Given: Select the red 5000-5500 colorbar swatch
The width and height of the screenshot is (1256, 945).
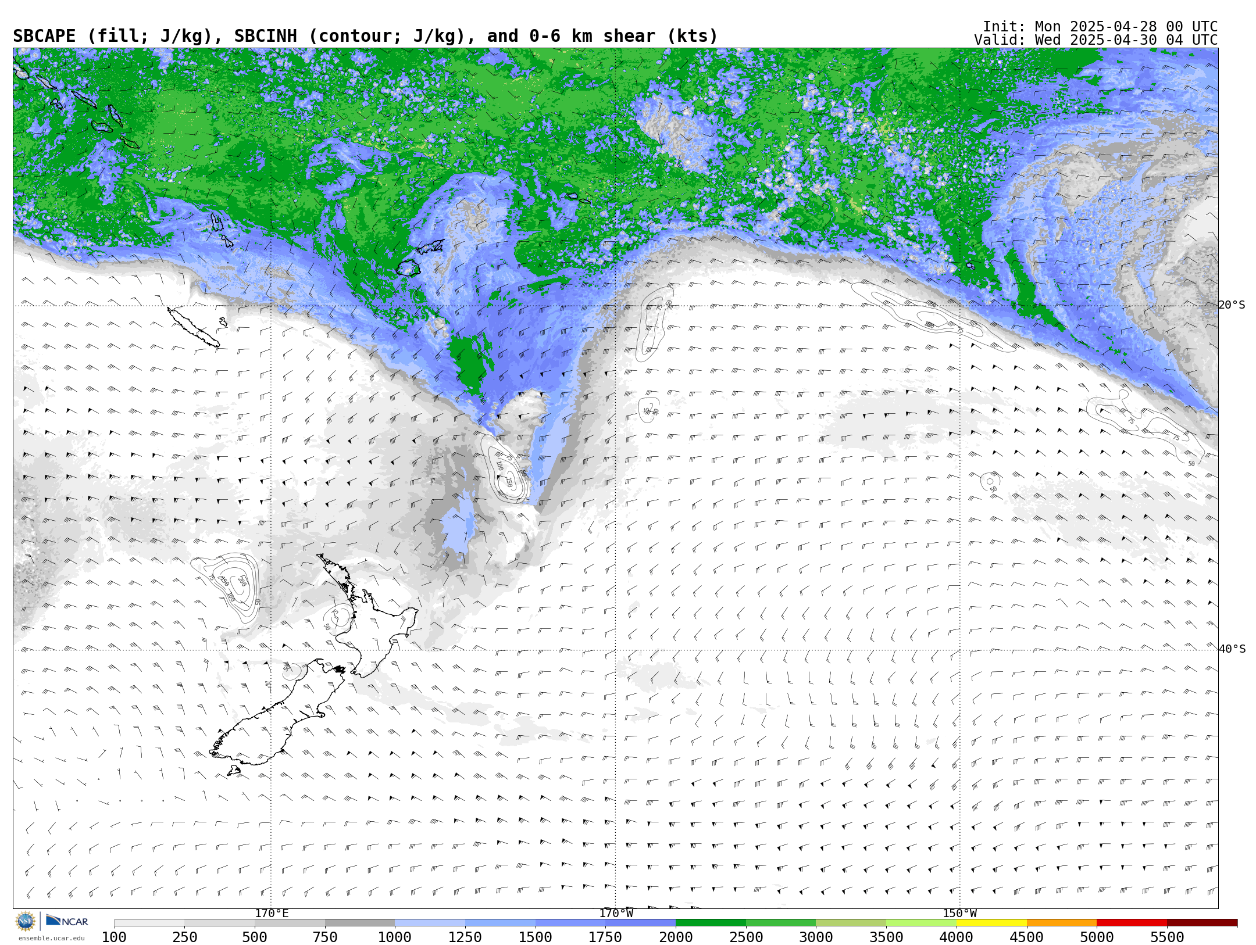Looking at the screenshot, I should (x=1132, y=923).
